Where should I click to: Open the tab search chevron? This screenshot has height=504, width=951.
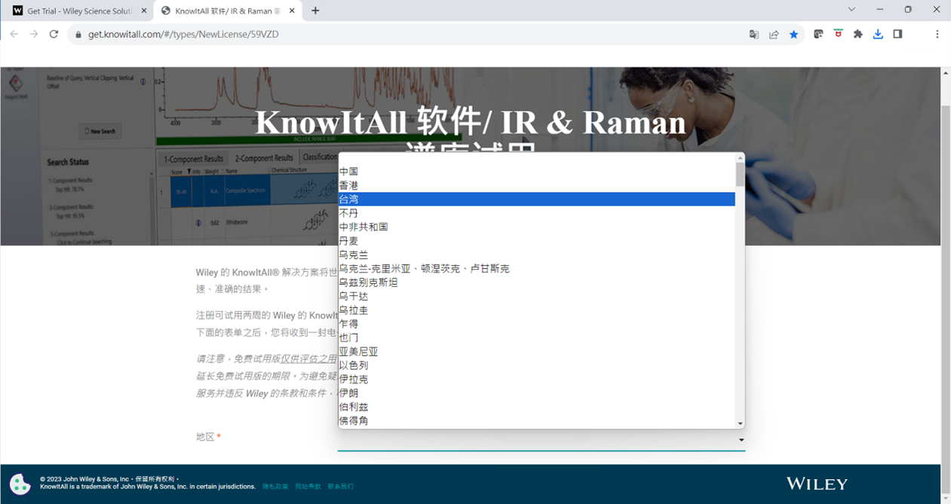coord(851,10)
